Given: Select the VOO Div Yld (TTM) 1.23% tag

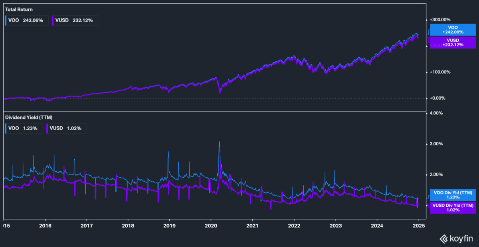Looking at the screenshot, I should pos(452,195).
